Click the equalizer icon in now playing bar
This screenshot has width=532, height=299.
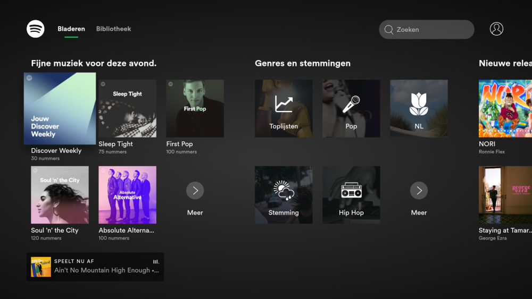pos(156,261)
